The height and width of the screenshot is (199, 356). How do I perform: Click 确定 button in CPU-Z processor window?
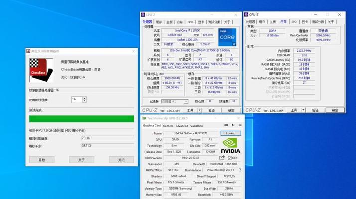231,110
